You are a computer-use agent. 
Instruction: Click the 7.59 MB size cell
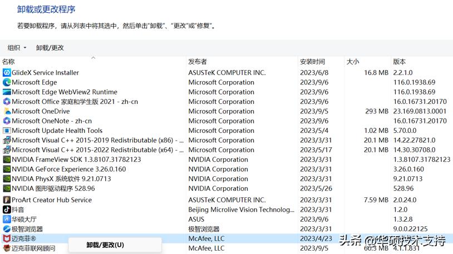pyautogui.click(x=376, y=200)
